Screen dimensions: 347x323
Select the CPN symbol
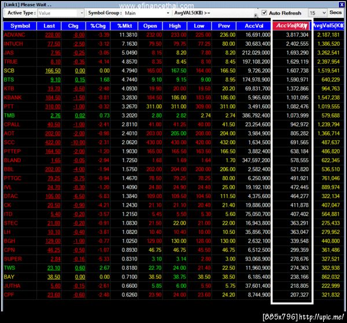9,250
